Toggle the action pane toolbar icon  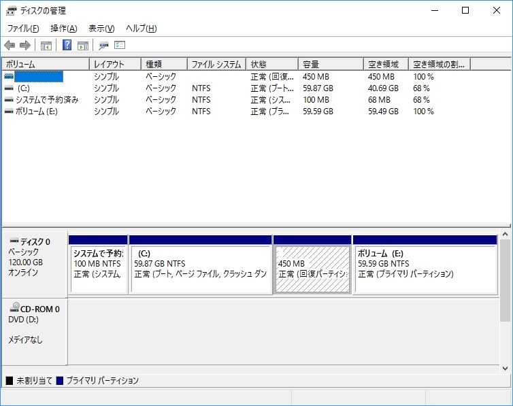coord(83,46)
